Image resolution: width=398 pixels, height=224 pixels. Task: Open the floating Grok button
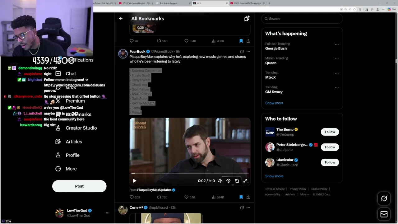pos(384,198)
